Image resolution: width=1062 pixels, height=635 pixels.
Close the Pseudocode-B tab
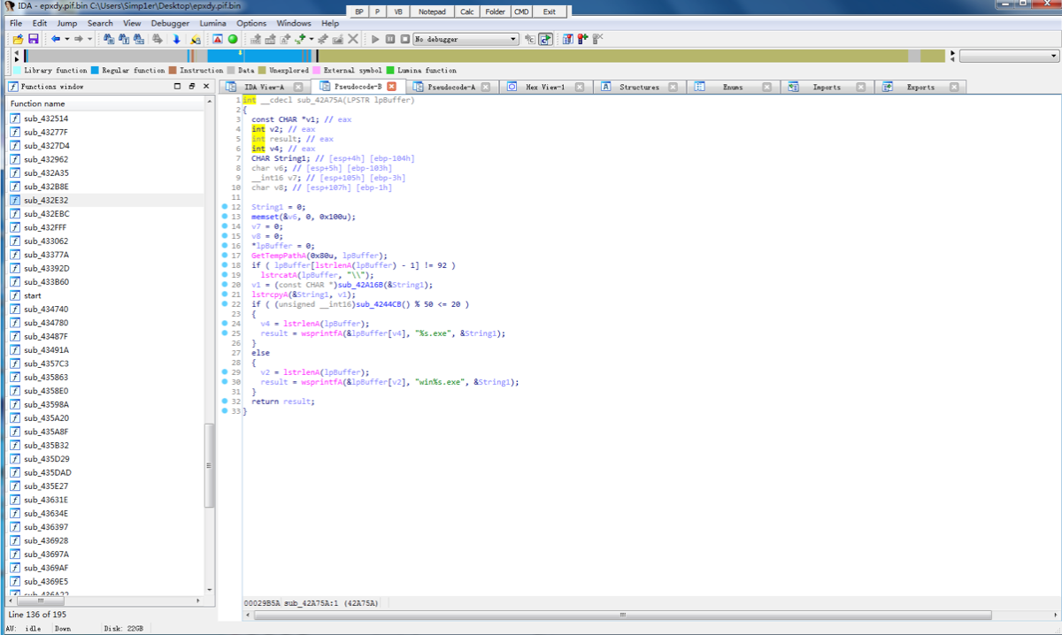point(391,87)
